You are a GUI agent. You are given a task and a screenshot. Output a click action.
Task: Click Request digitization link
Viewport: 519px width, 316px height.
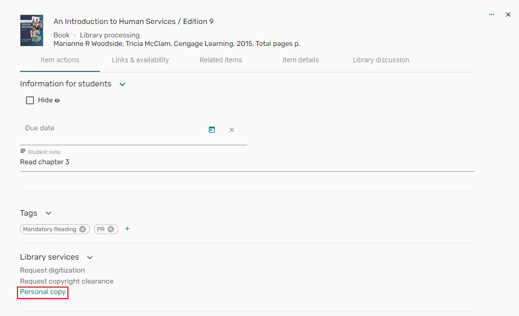pos(52,270)
